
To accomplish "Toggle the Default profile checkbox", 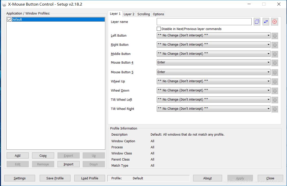I will pyautogui.click(x=9, y=20).
